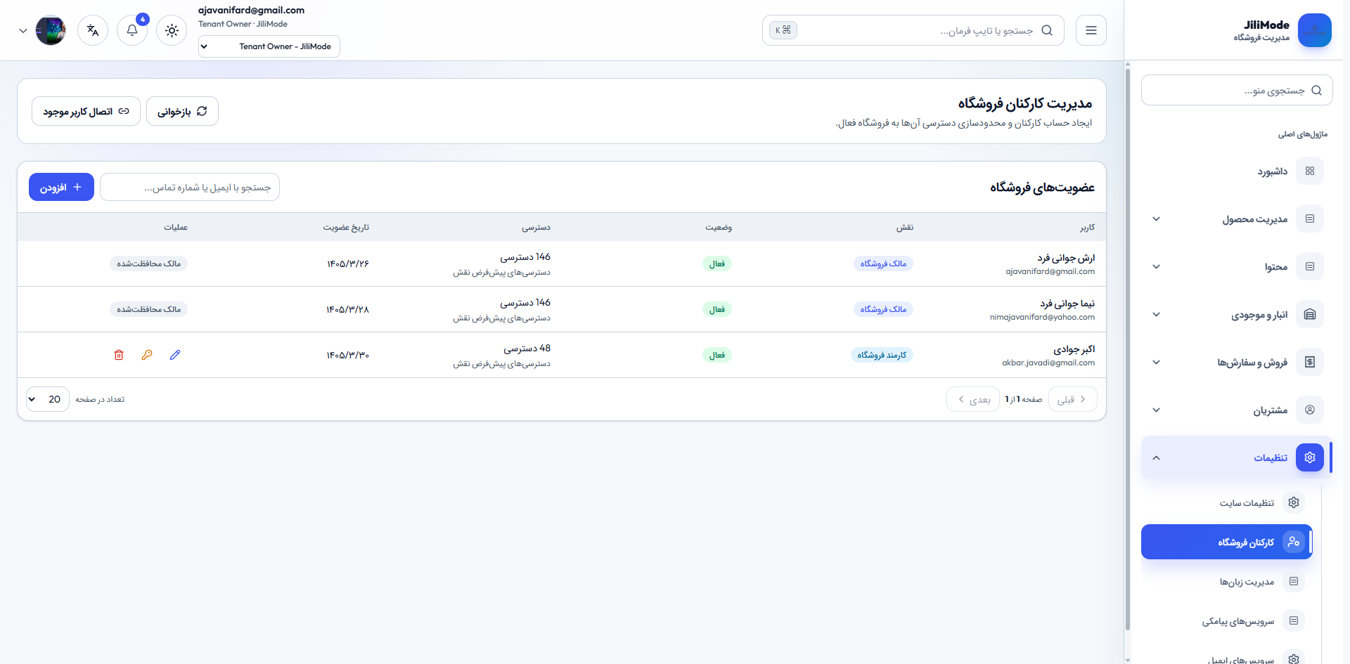The height and width of the screenshot is (664, 1350).
Task: Go to قبلی previous page
Action: [1072, 399]
